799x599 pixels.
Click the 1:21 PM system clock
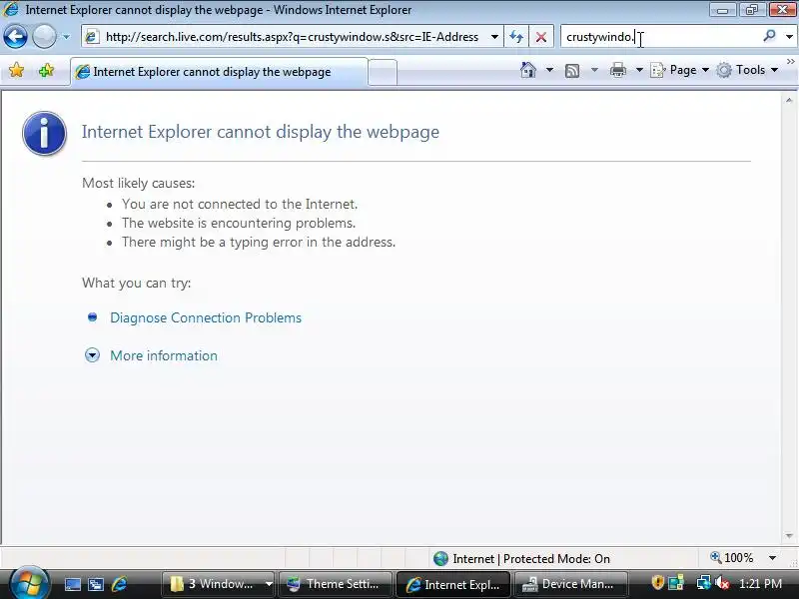click(760, 584)
